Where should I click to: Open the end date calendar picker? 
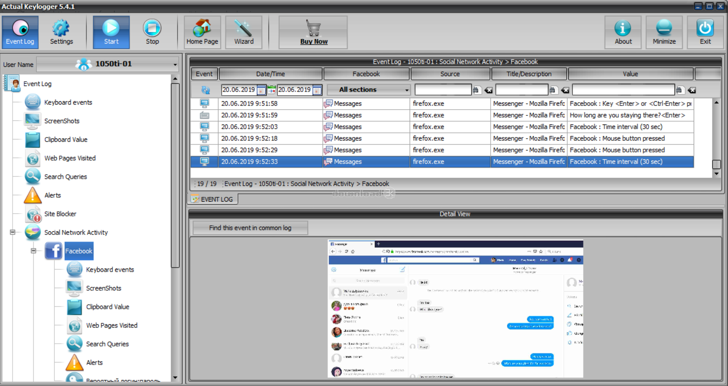click(x=317, y=90)
